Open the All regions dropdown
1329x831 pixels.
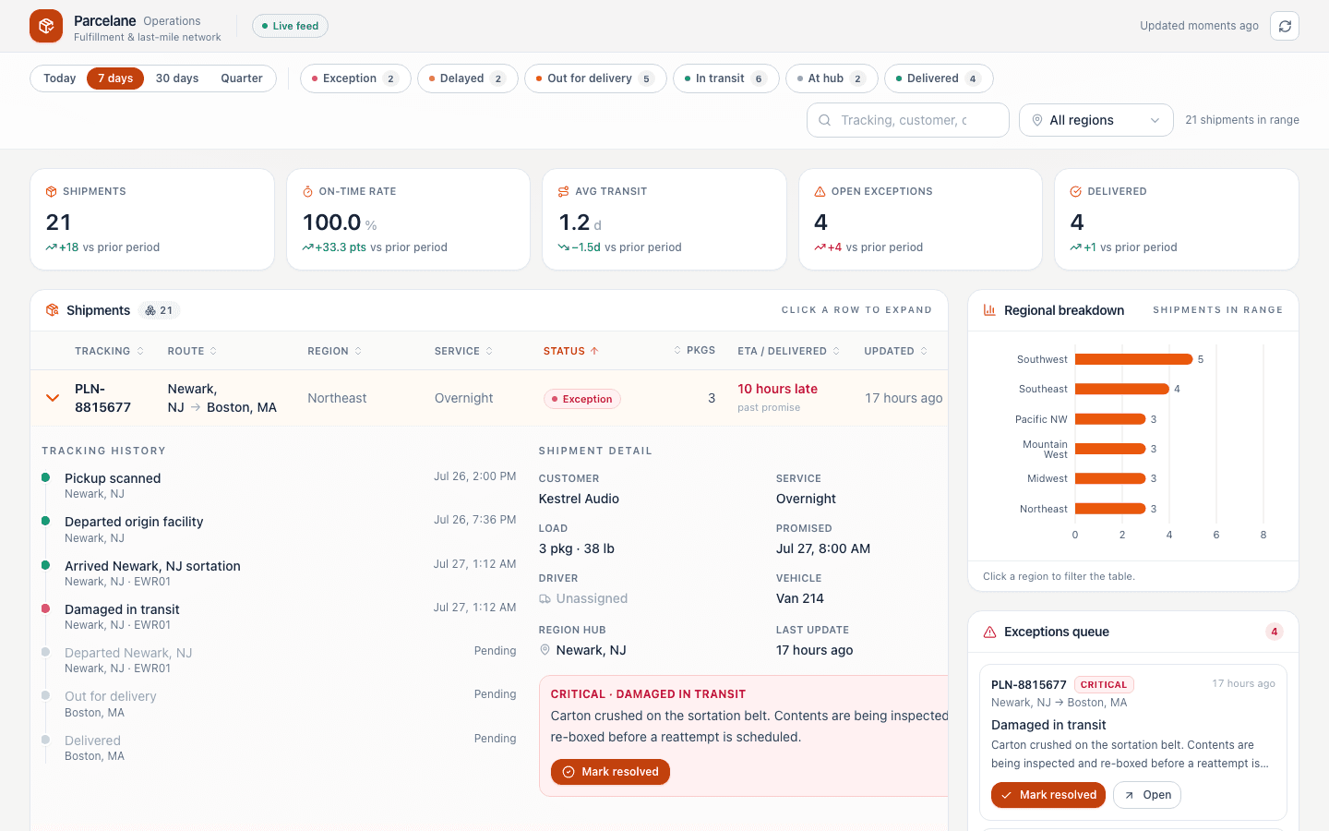click(x=1096, y=120)
